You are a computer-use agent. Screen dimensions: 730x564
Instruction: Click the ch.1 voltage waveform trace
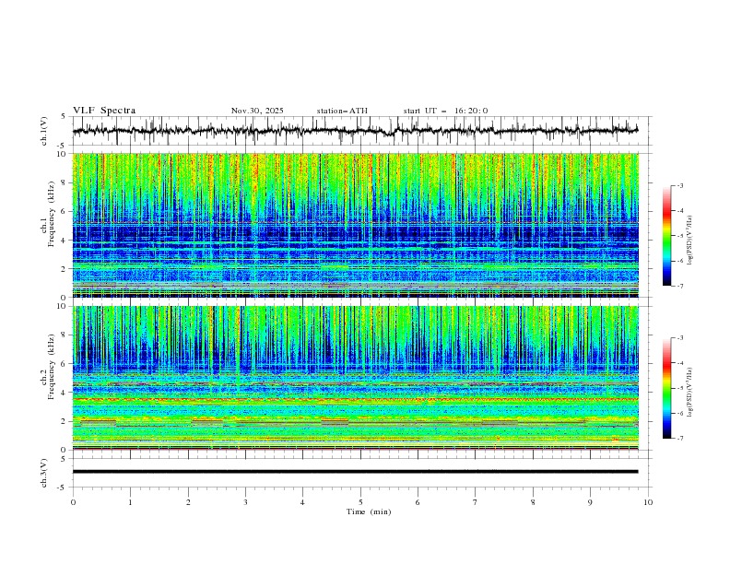(355, 131)
